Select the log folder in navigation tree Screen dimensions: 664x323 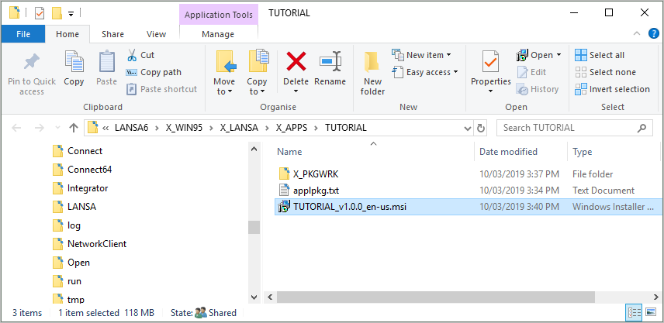point(67,225)
